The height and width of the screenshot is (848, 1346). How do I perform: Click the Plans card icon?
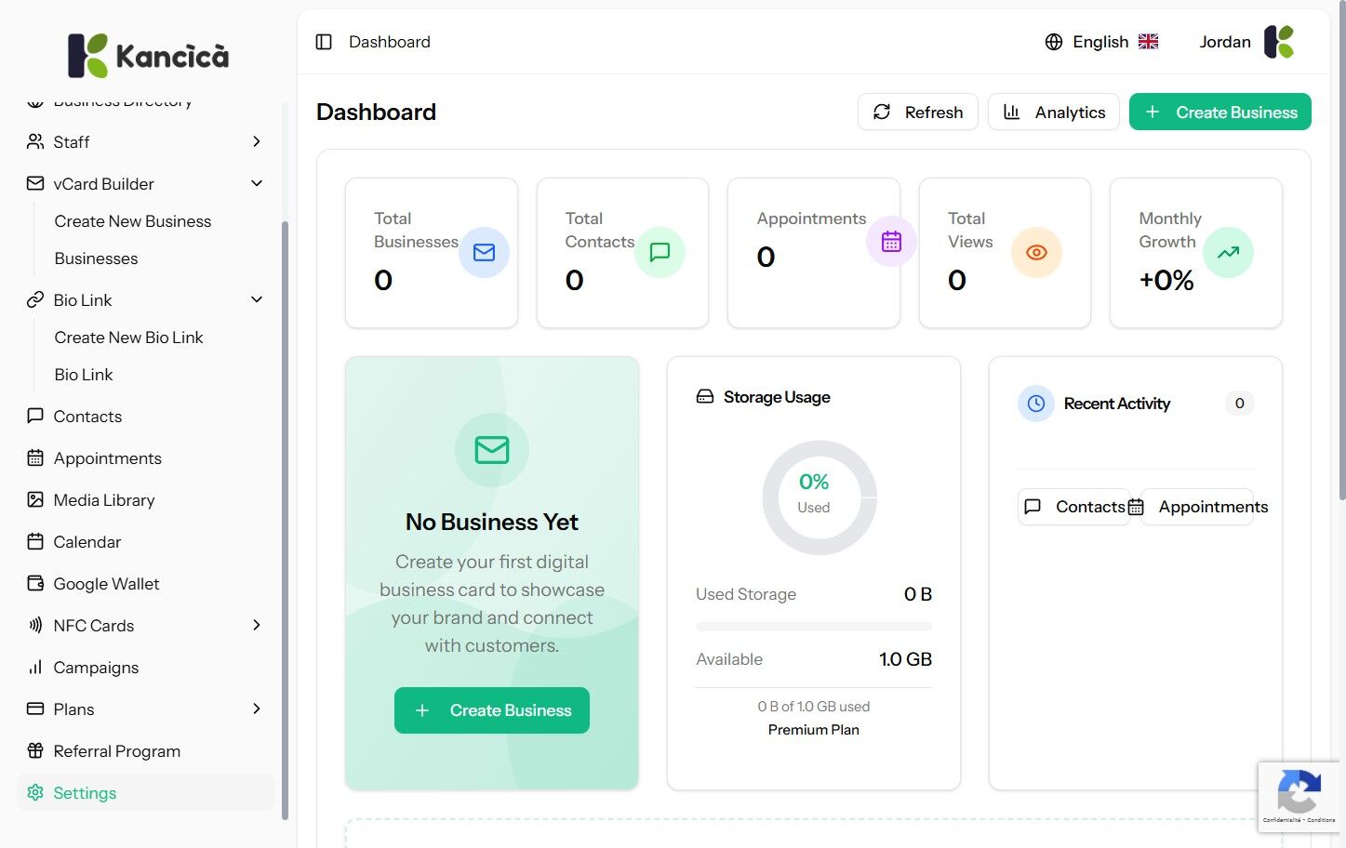(35, 709)
